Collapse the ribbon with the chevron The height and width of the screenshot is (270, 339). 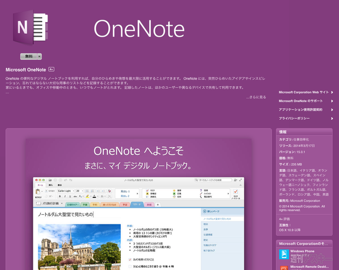[x=241, y=185]
